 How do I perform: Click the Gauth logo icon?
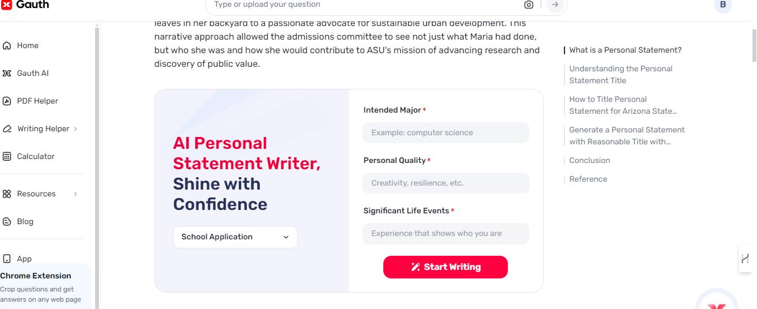pos(6,5)
